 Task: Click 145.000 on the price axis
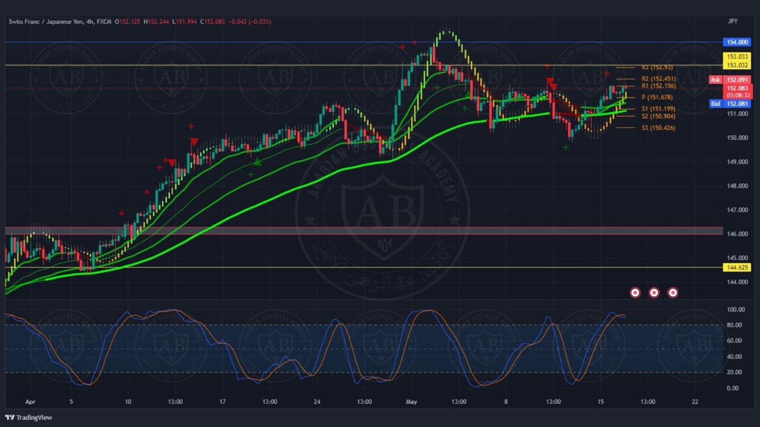tap(737, 258)
